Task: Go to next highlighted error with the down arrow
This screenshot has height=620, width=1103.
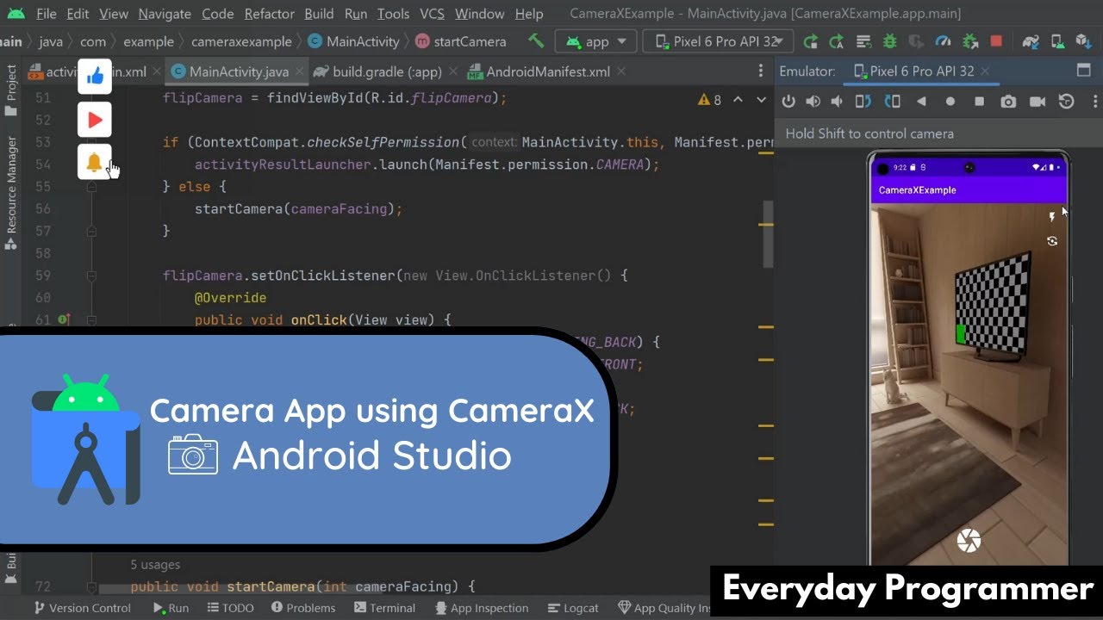Action: [x=761, y=100]
